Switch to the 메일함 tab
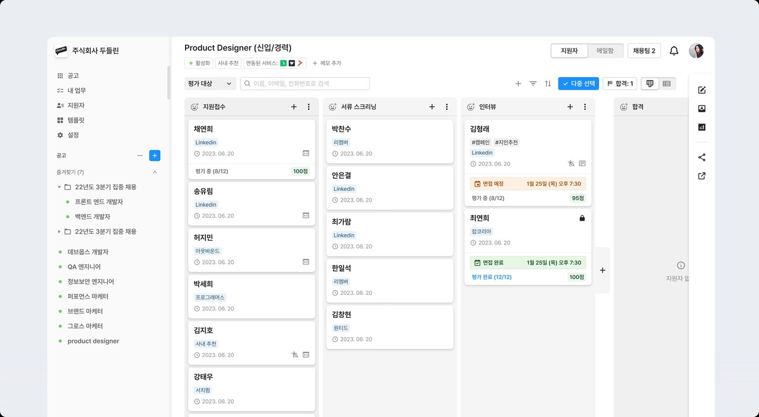The width and height of the screenshot is (759, 417). 606,50
